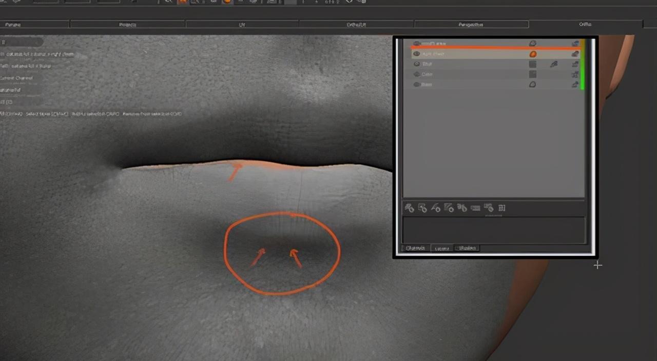Toggle visibility eye of the third layer row

417,64
